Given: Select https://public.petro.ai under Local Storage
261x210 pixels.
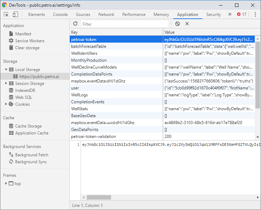Looking at the screenshot, I should pos(39,77).
